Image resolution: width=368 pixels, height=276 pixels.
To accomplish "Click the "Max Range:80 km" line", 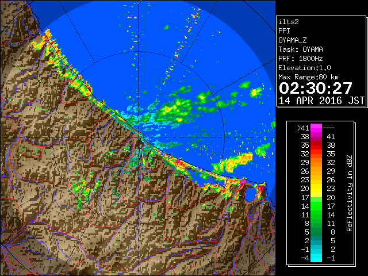I will click(x=308, y=77).
